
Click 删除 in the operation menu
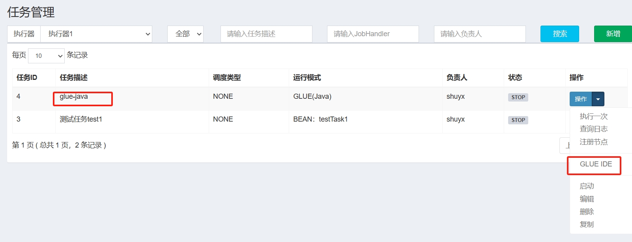(x=587, y=212)
